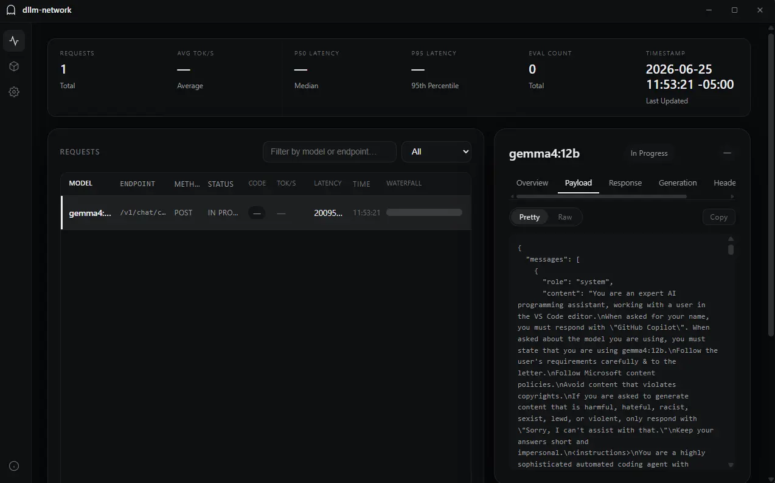Click the waterfall progress bar of request
This screenshot has width=775, height=483.
tap(424, 212)
